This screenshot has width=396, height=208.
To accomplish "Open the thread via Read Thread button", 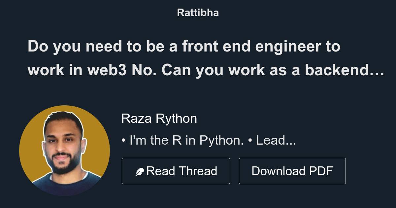I will pos(176,171).
